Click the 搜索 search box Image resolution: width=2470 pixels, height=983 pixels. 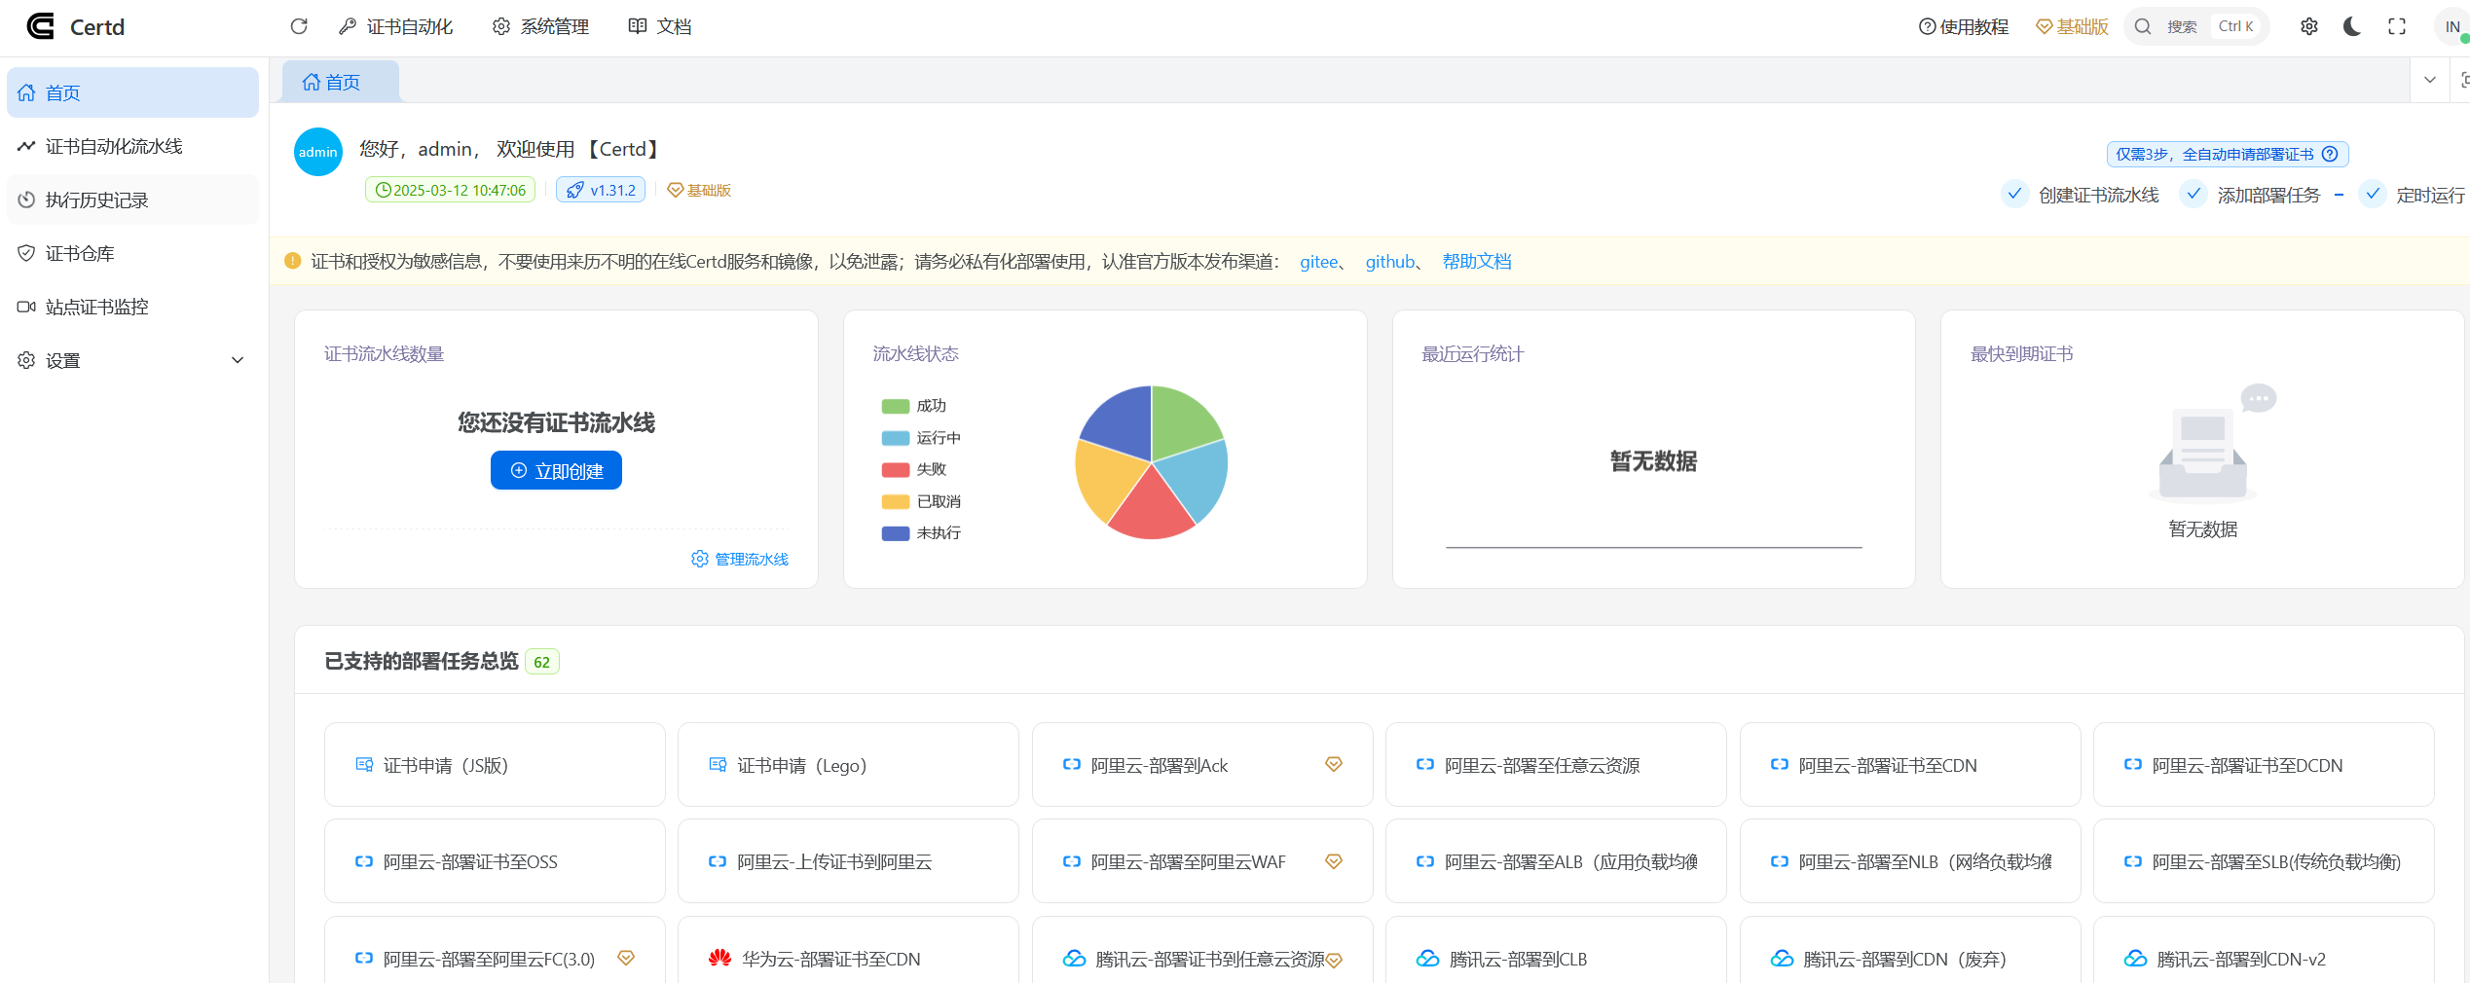(x=2196, y=26)
